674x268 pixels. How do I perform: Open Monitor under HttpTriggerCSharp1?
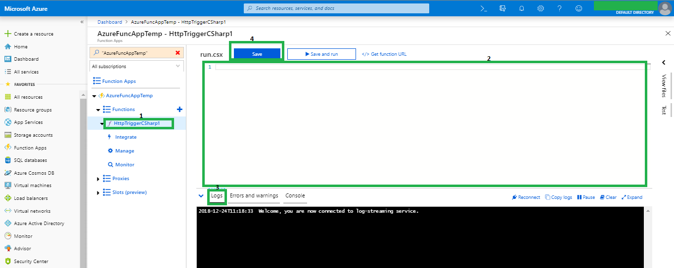(125, 165)
